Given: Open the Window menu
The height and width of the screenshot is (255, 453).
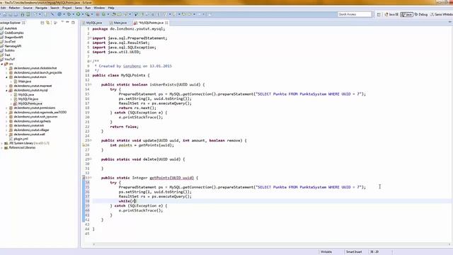Looking at the screenshot, I should [x=99, y=8].
